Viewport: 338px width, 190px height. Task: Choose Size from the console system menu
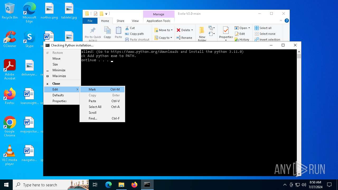[x=62, y=64]
